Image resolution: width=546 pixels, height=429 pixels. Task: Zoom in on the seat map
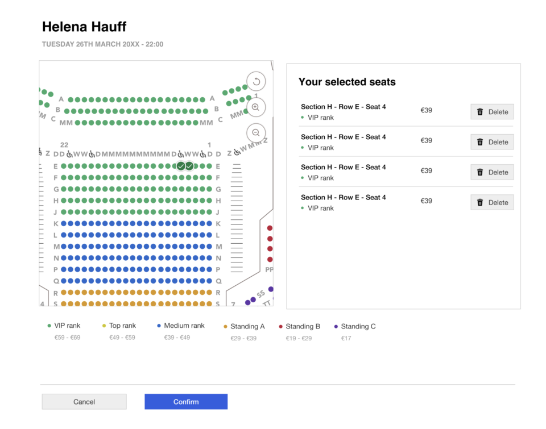(x=256, y=107)
